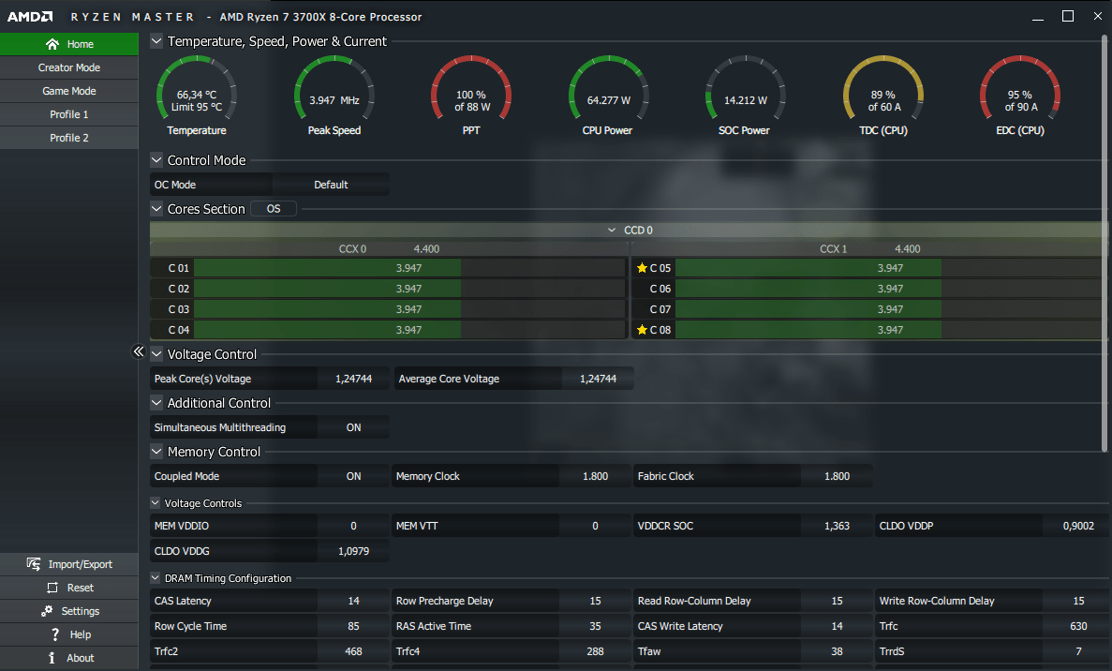The image size is (1112, 671).
Task: Click the C 07 core speed bar
Action: click(x=891, y=309)
